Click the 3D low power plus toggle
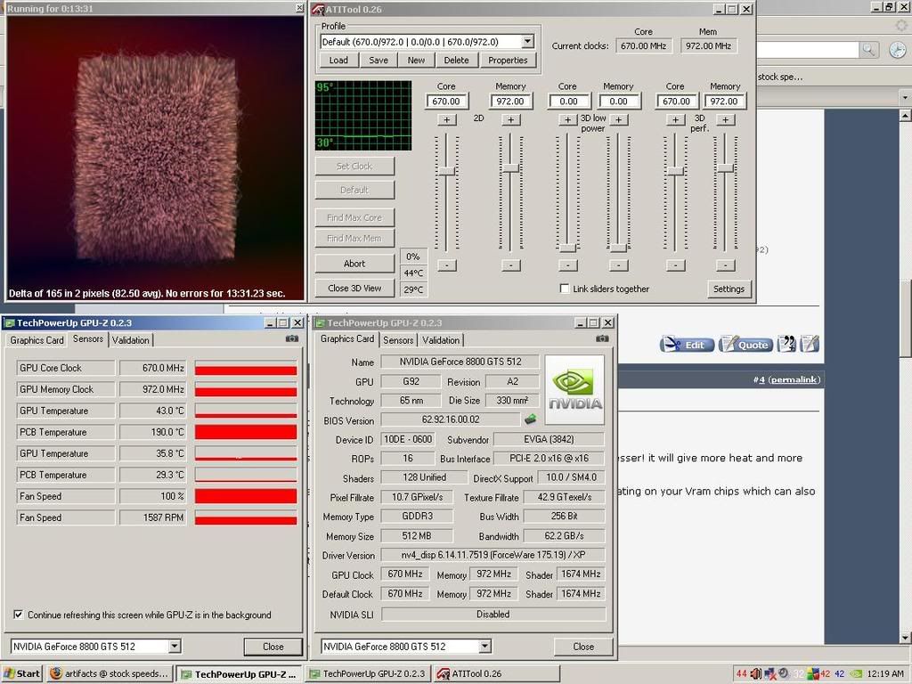 [x=568, y=118]
